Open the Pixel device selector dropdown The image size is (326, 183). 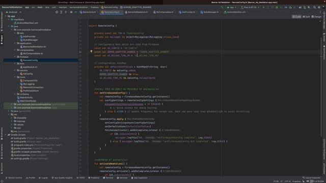tap(250, 7)
